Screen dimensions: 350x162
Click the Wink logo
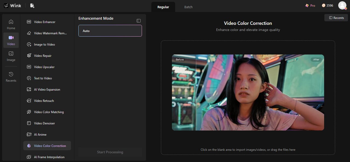[13, 5]
